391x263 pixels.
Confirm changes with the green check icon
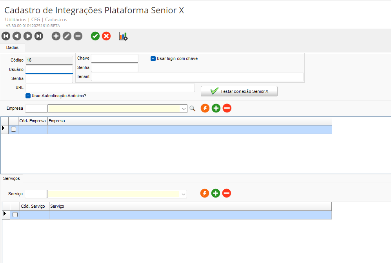(95, 36)
